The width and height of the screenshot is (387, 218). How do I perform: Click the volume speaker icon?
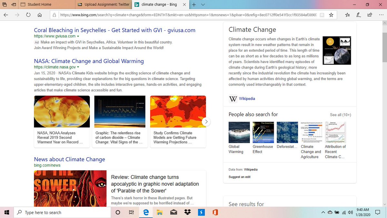click(x=351, y=212)
